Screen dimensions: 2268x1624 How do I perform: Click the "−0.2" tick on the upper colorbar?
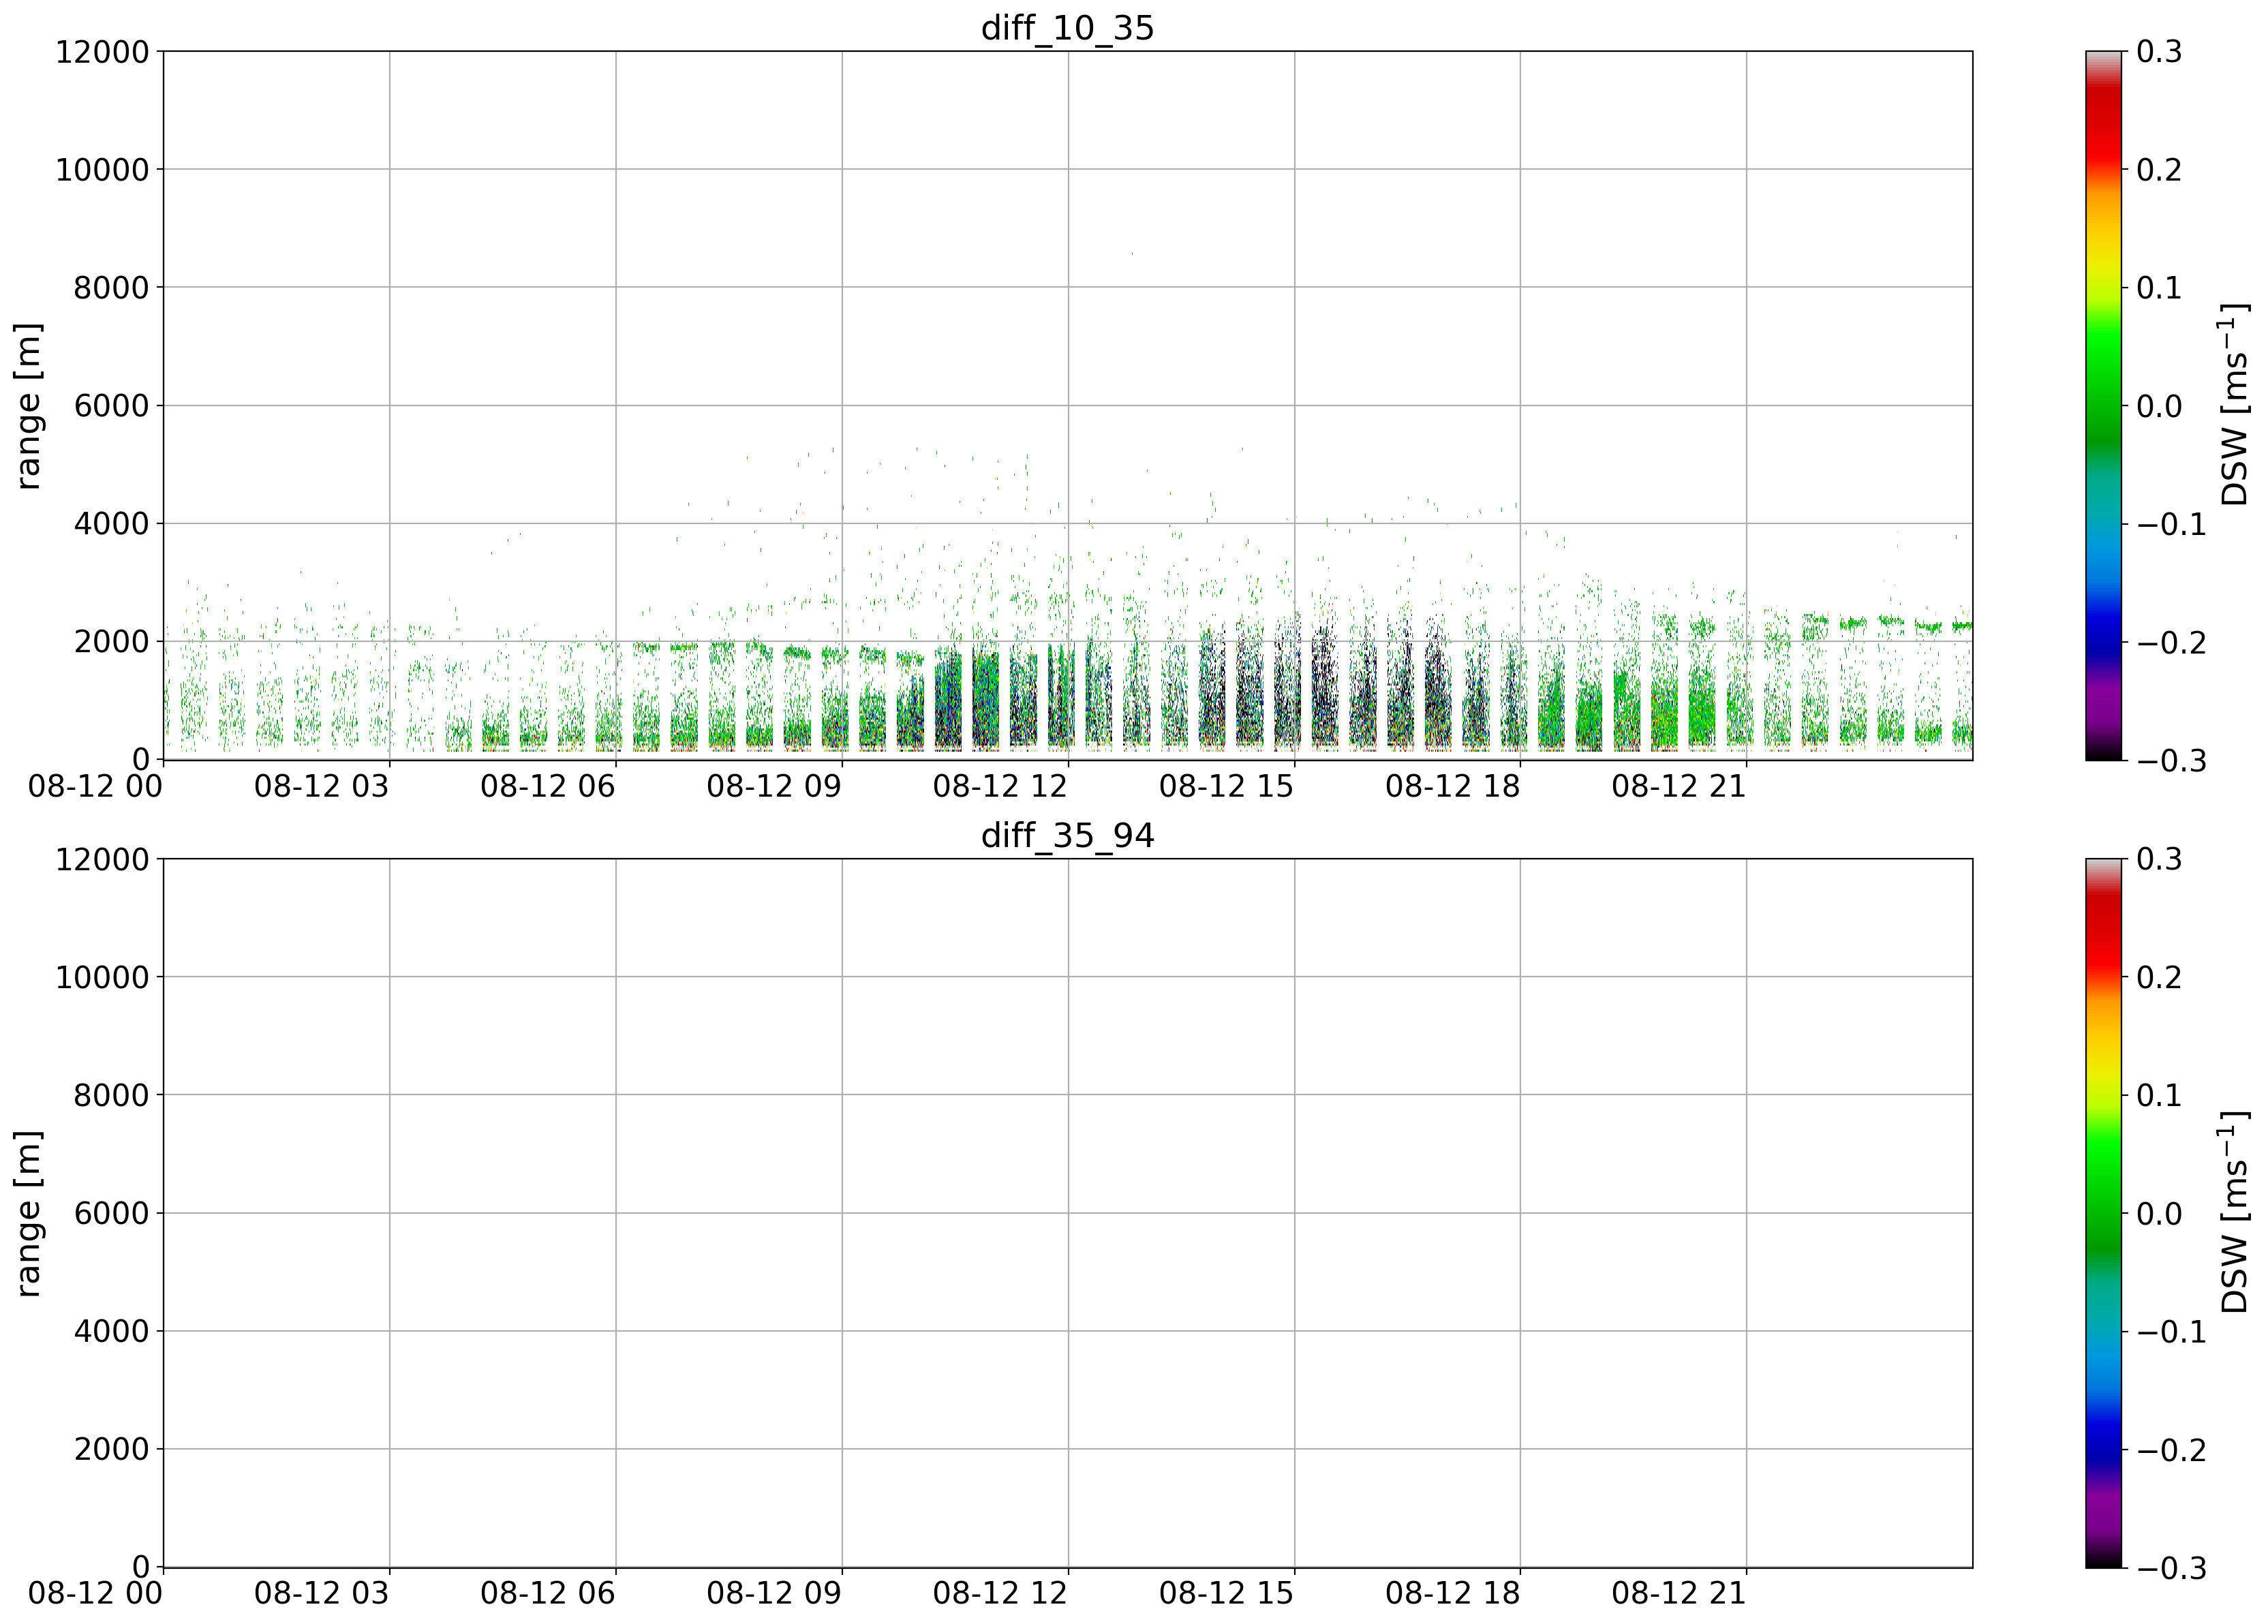pos(2172,643)
